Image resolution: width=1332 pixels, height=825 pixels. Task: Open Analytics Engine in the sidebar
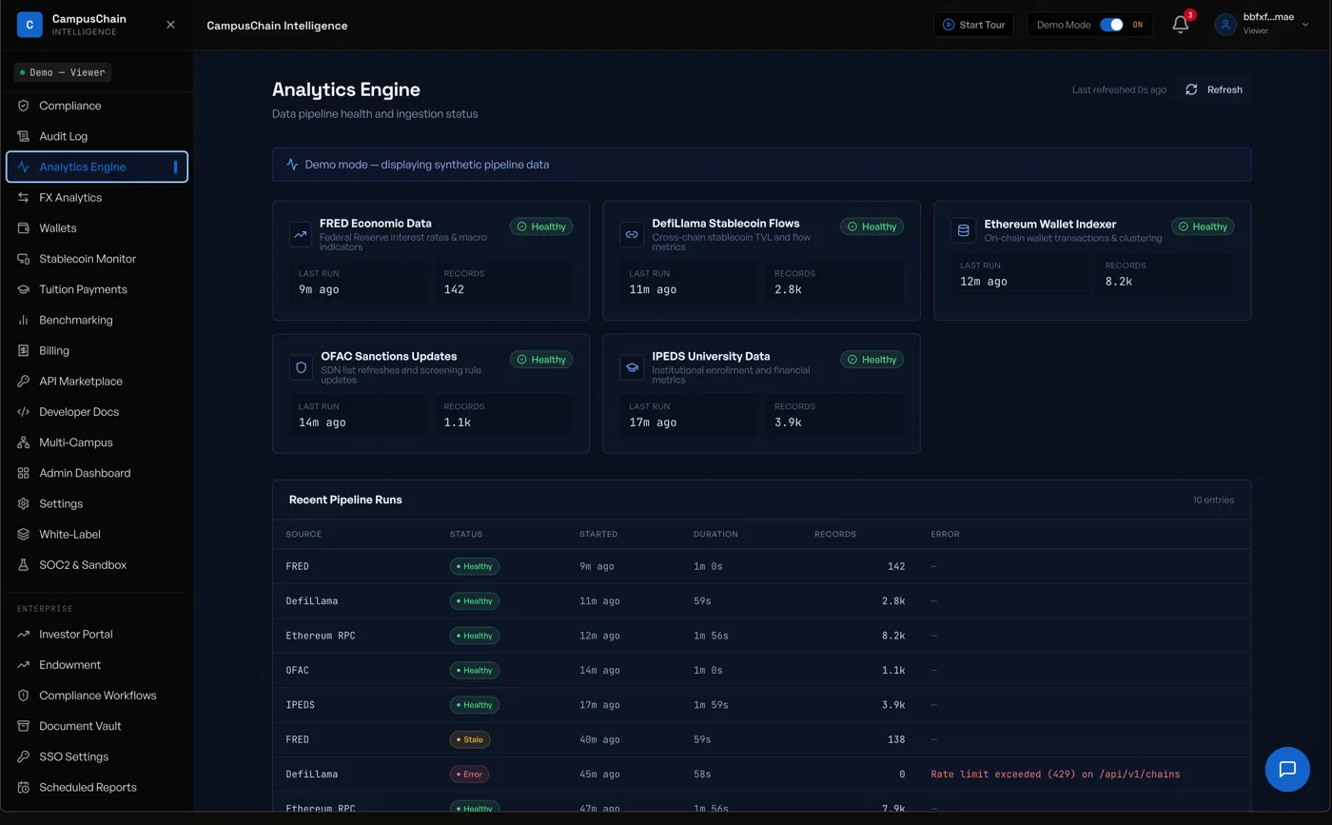[x=97, y=167]
